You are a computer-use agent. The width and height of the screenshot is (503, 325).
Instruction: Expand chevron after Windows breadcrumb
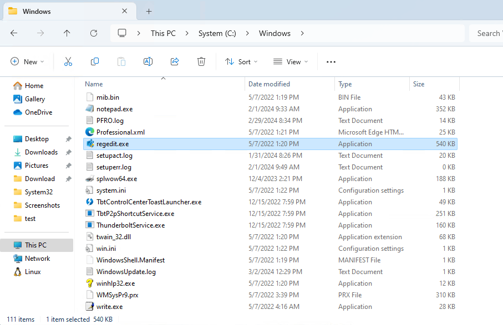(302, 33)
